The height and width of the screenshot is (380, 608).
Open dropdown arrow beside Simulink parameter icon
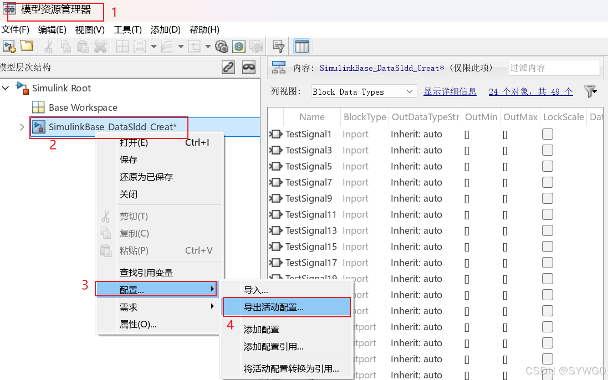pos(154,47)
